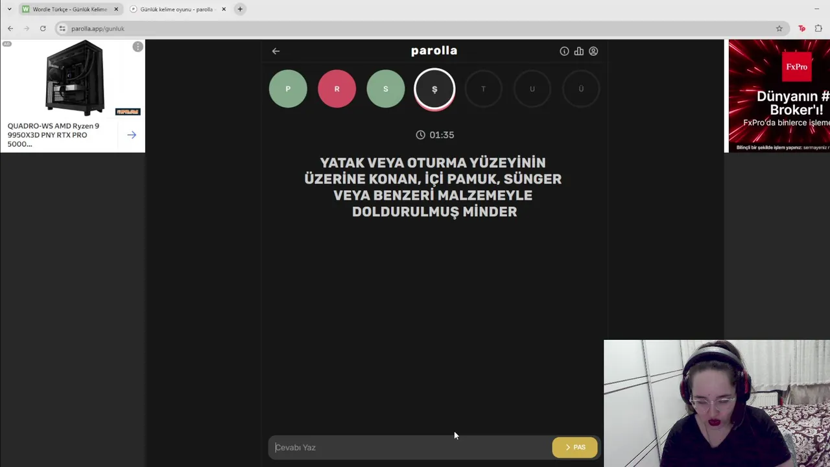
Task: Select the U letter circle
Action: pos(532,89)
